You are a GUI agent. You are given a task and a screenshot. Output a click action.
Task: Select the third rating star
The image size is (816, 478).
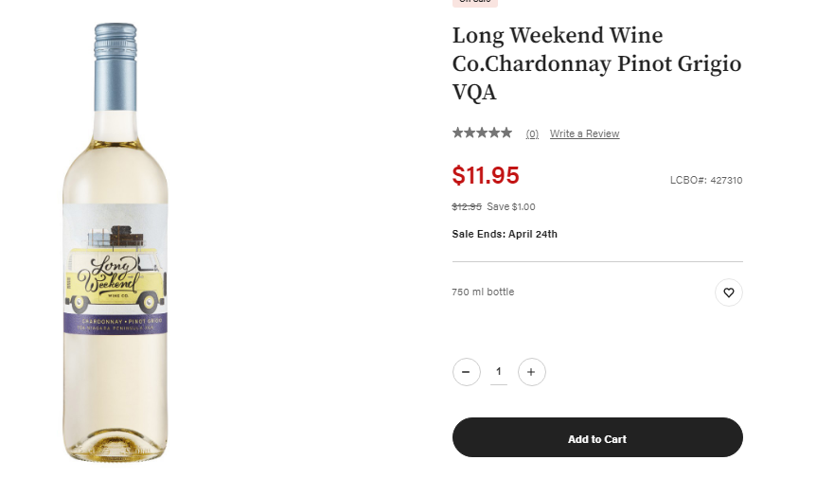tap(482, 133)
